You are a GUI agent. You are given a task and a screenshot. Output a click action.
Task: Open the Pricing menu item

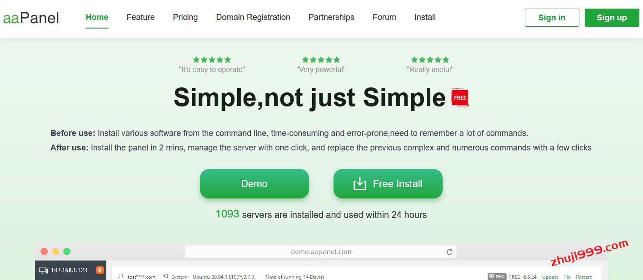tap(185, 17)
